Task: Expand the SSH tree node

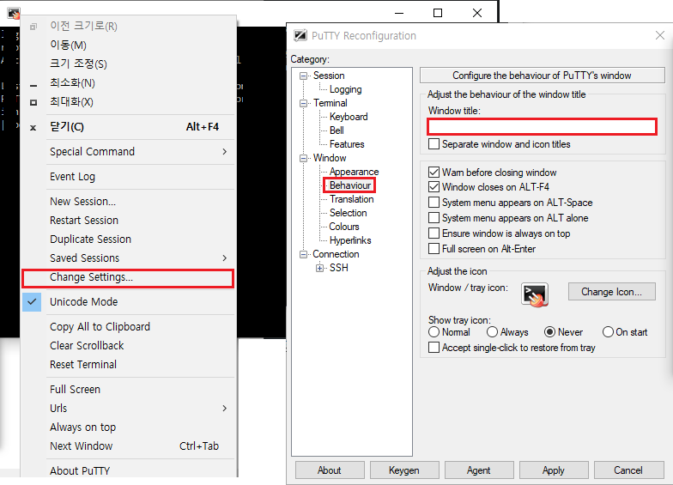Action: (319, 268)
